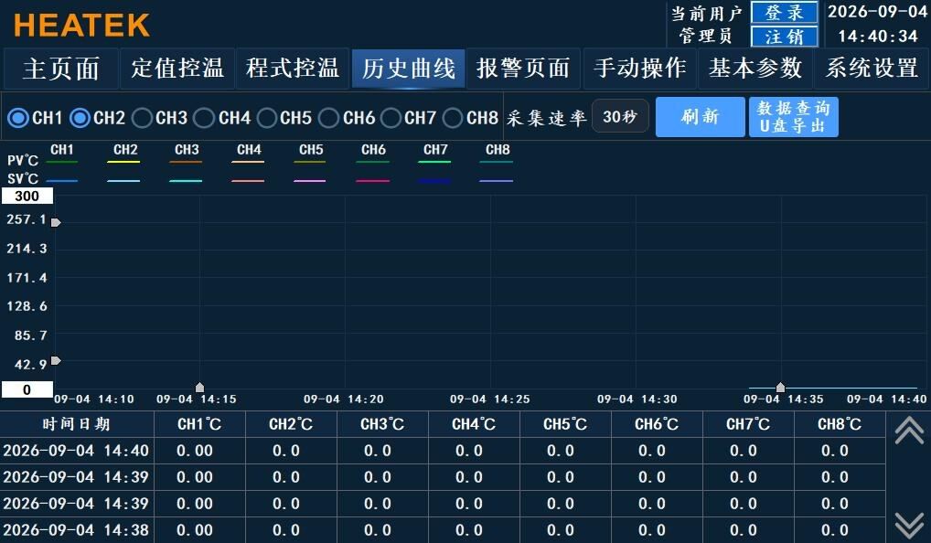Click the CH5 SV magenta legend line

310,180
